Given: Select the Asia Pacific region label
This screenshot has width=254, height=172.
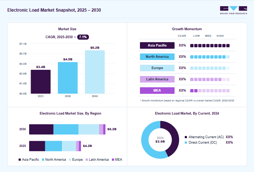Looking at the screenshot, I should pyautogui.click(x=157, y=45).
